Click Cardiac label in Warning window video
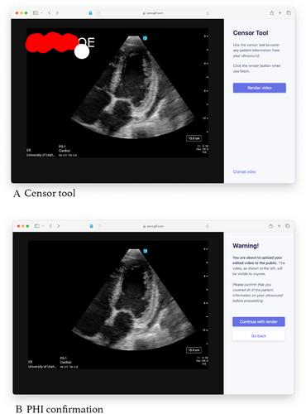This screenshot has height=414, width=306. pyautogui.click(x=65, y=362)
